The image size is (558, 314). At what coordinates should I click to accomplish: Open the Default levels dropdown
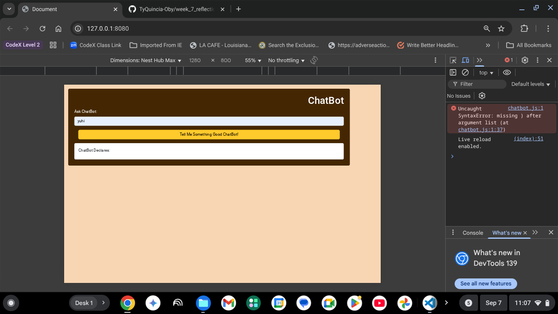531,84
